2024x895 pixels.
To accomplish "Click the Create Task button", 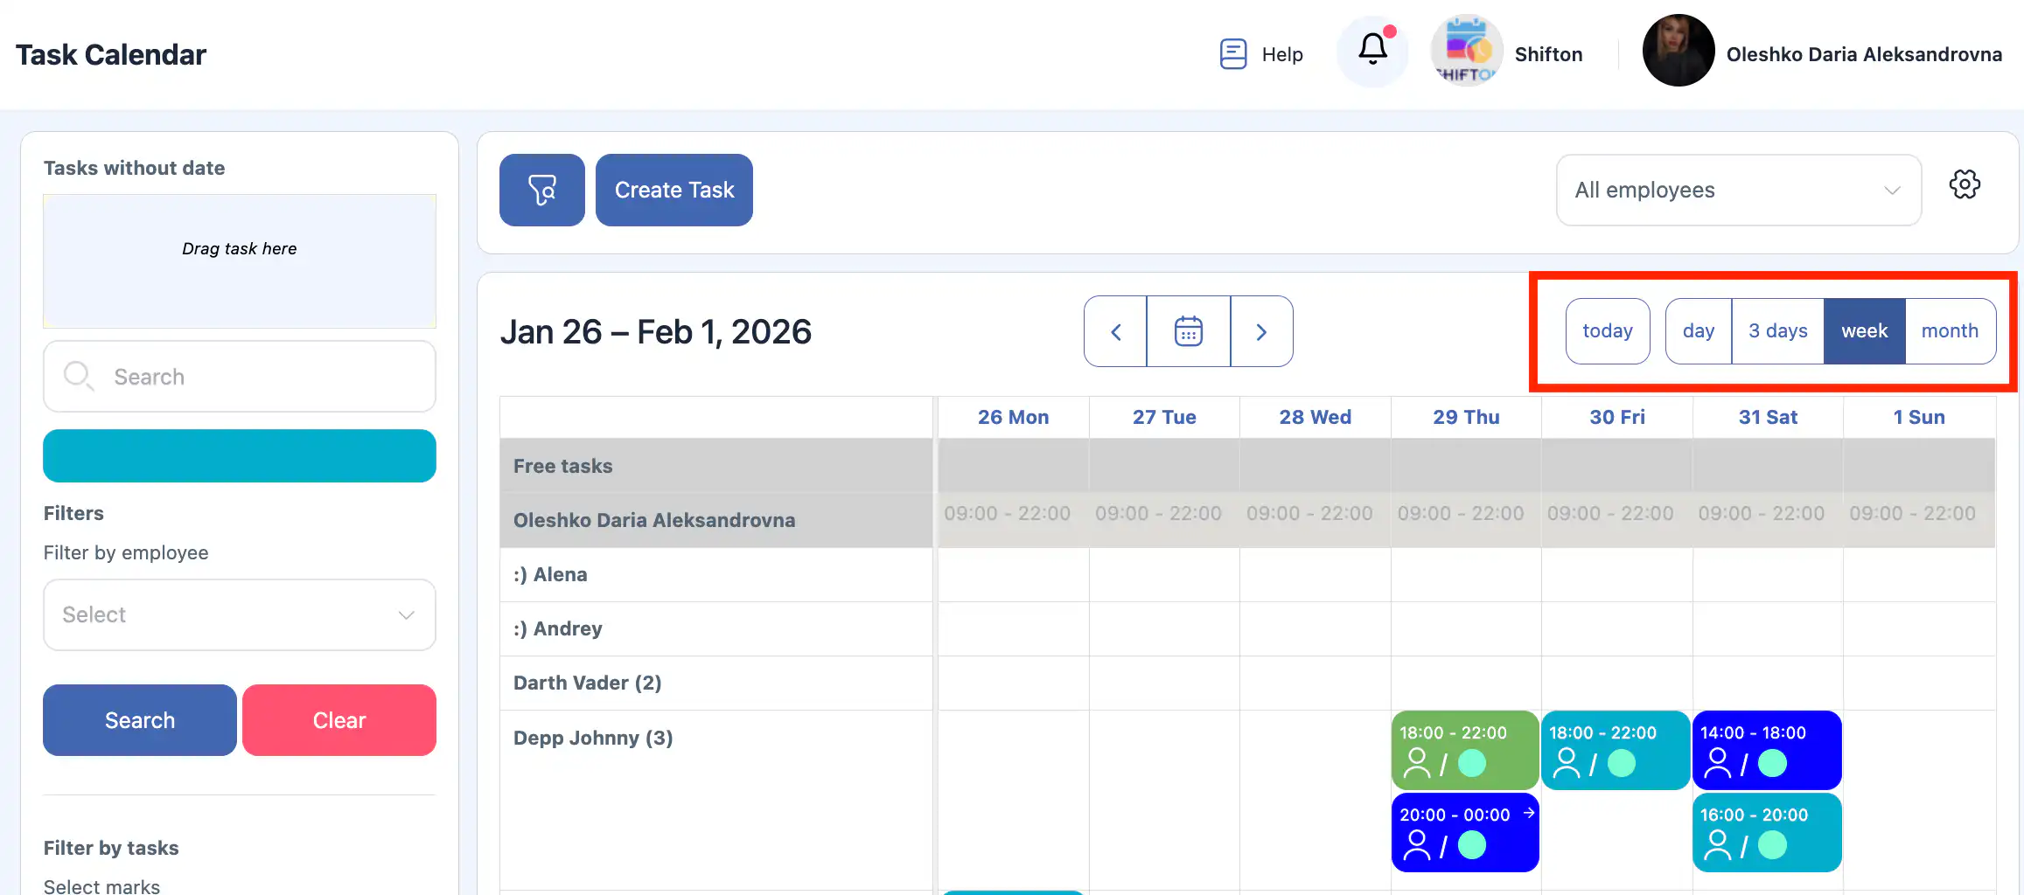I will (x=674, y=191).
